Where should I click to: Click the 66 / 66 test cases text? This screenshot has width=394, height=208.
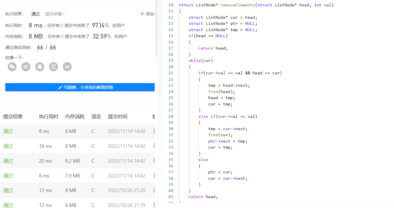(46, 47)
